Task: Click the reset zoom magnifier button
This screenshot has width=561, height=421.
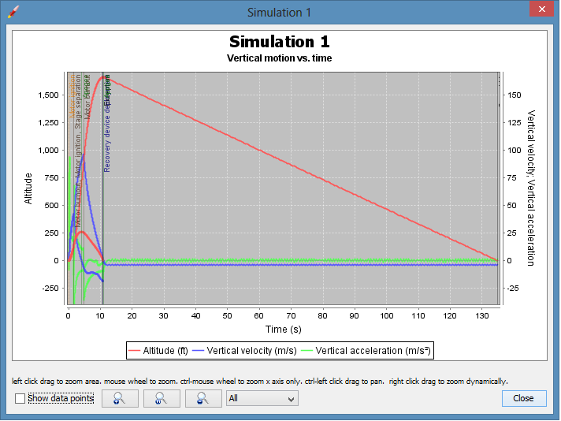Action: (x=162, y=398)
